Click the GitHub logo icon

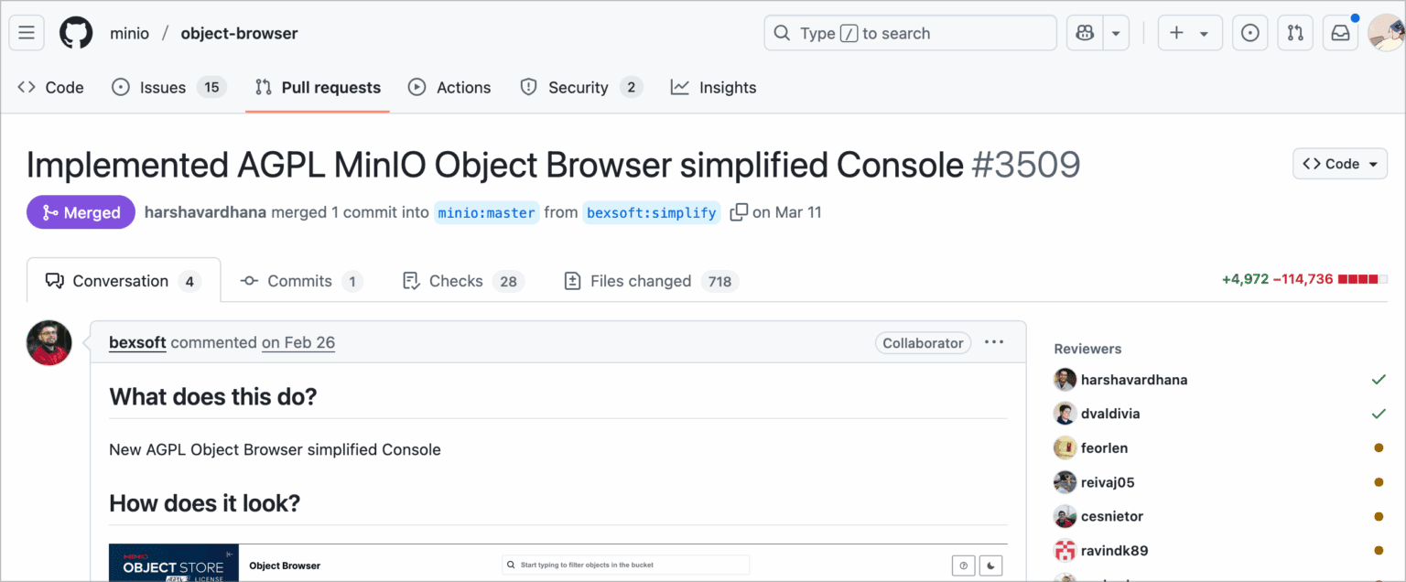coord(76,33)
